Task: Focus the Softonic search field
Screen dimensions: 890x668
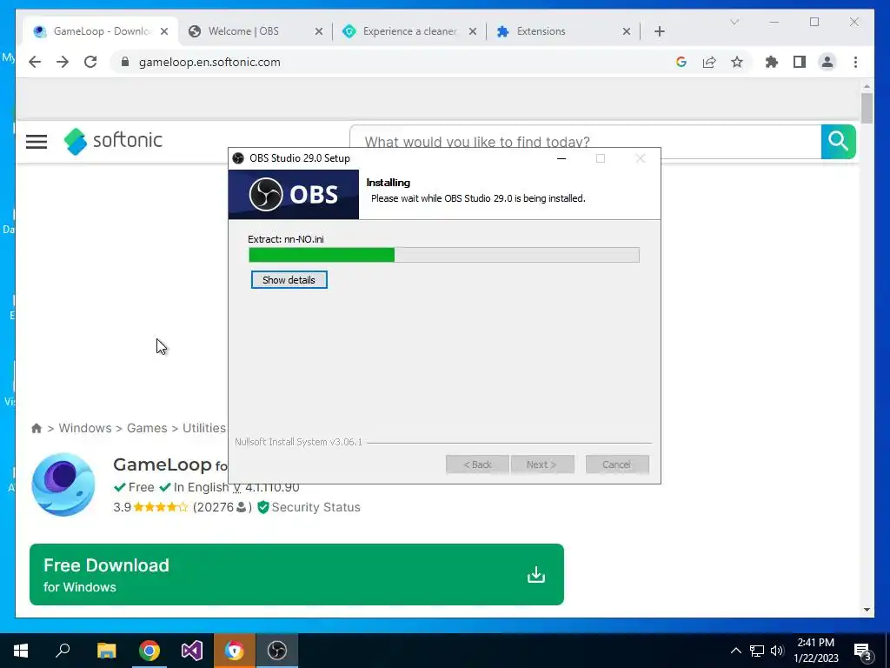Action: pos(585,142)
